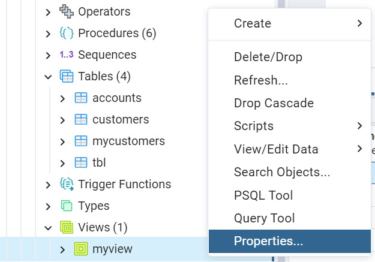Click the accounts table icon
Viewport: 375px width, 262px height.
(81, 98)
